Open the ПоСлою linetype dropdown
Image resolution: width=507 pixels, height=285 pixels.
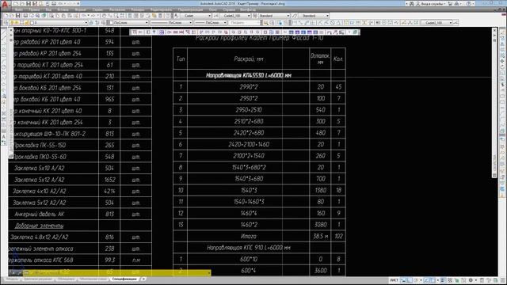point(171,23)
